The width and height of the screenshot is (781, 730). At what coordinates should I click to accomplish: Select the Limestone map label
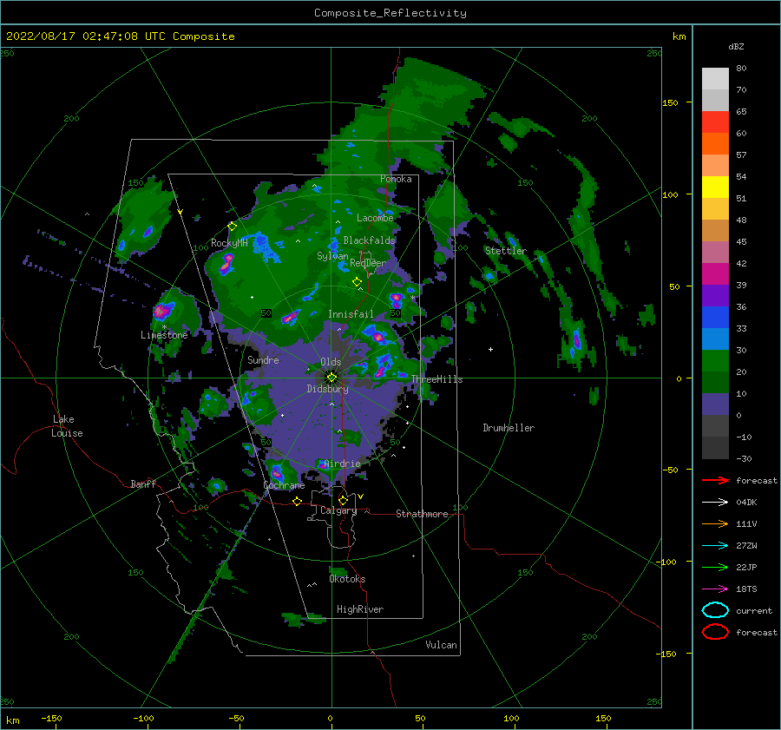click(164, 335)
